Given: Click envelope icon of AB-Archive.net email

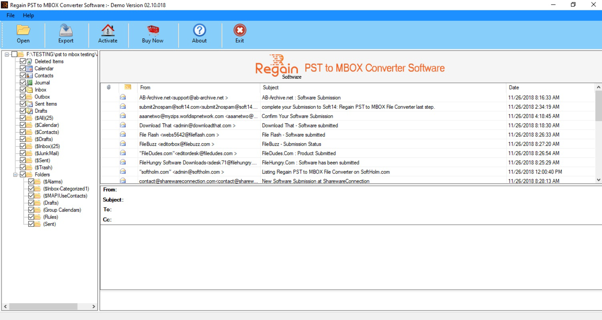Looking at the screenshot, I should click(x=123, y=97).
